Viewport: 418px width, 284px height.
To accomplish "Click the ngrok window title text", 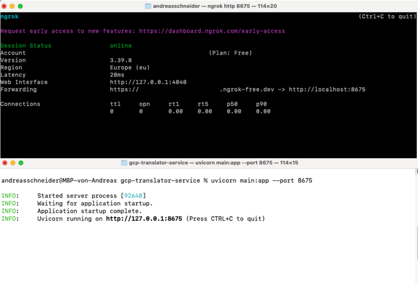I will tap(215, 6).
